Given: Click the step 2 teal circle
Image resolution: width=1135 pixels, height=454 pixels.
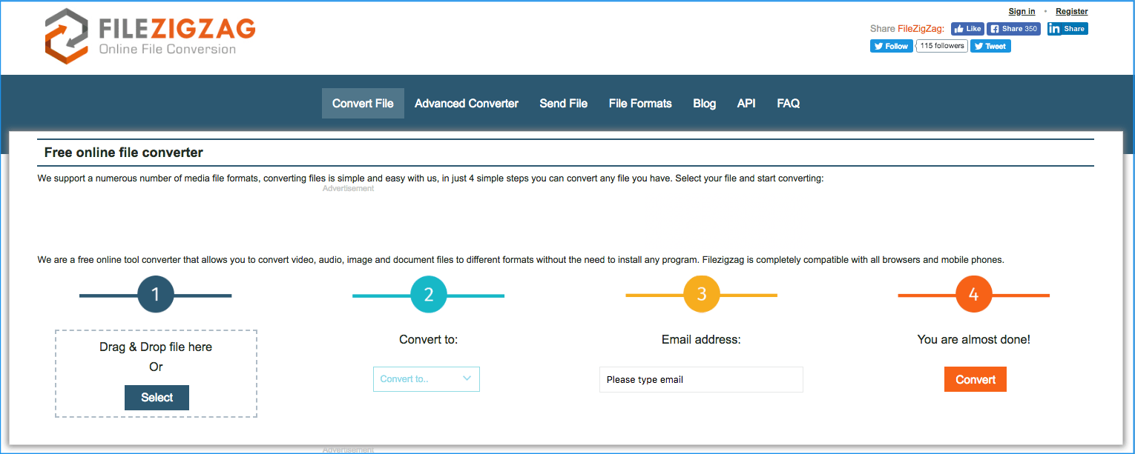Looking at the screenshot, I should [429, 295].
